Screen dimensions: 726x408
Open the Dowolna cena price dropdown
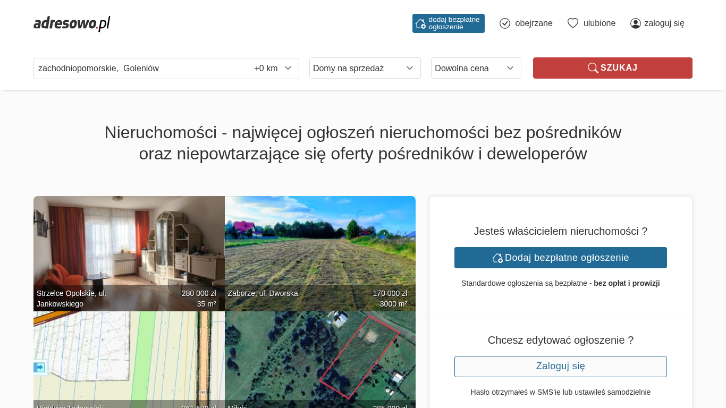point(476,69)
